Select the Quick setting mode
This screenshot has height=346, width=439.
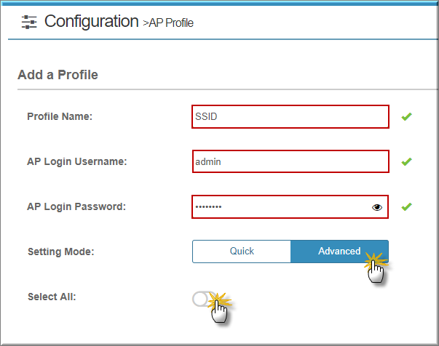tap(242, 252)
